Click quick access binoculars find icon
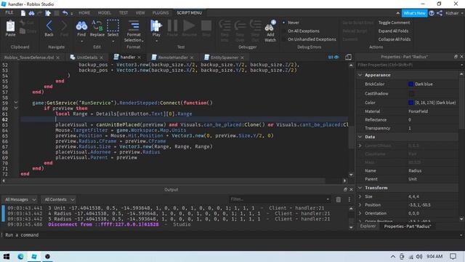This screenshot has height=262, width=465. [x=31, y=13]
